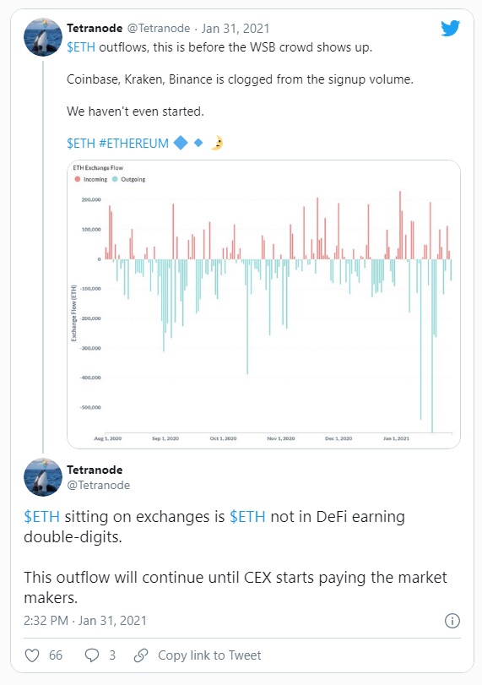The image size is (482, 685).
Task: Toggle the Outgoing legend series
Action: (129, 179)
